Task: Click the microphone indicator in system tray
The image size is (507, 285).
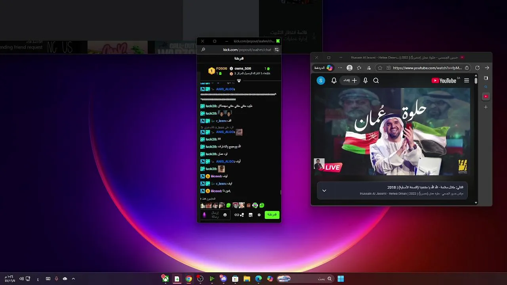Action: 57,279
